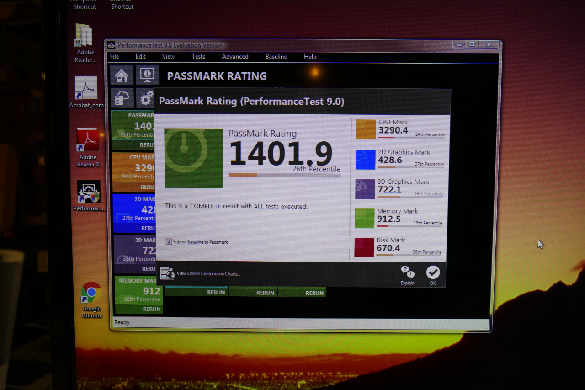Click the blue 2D Graphics Mark swatch
This screenshot has height=390, width=585.
pyautogui.click(x=366, y=160)
